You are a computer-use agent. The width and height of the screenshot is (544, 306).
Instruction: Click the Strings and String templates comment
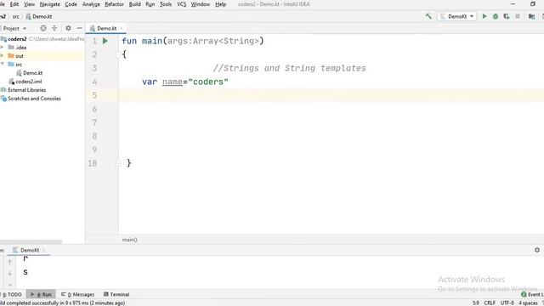pos(289,68)
